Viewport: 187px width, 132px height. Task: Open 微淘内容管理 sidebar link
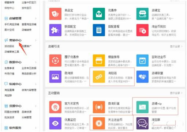pos(29,90)
